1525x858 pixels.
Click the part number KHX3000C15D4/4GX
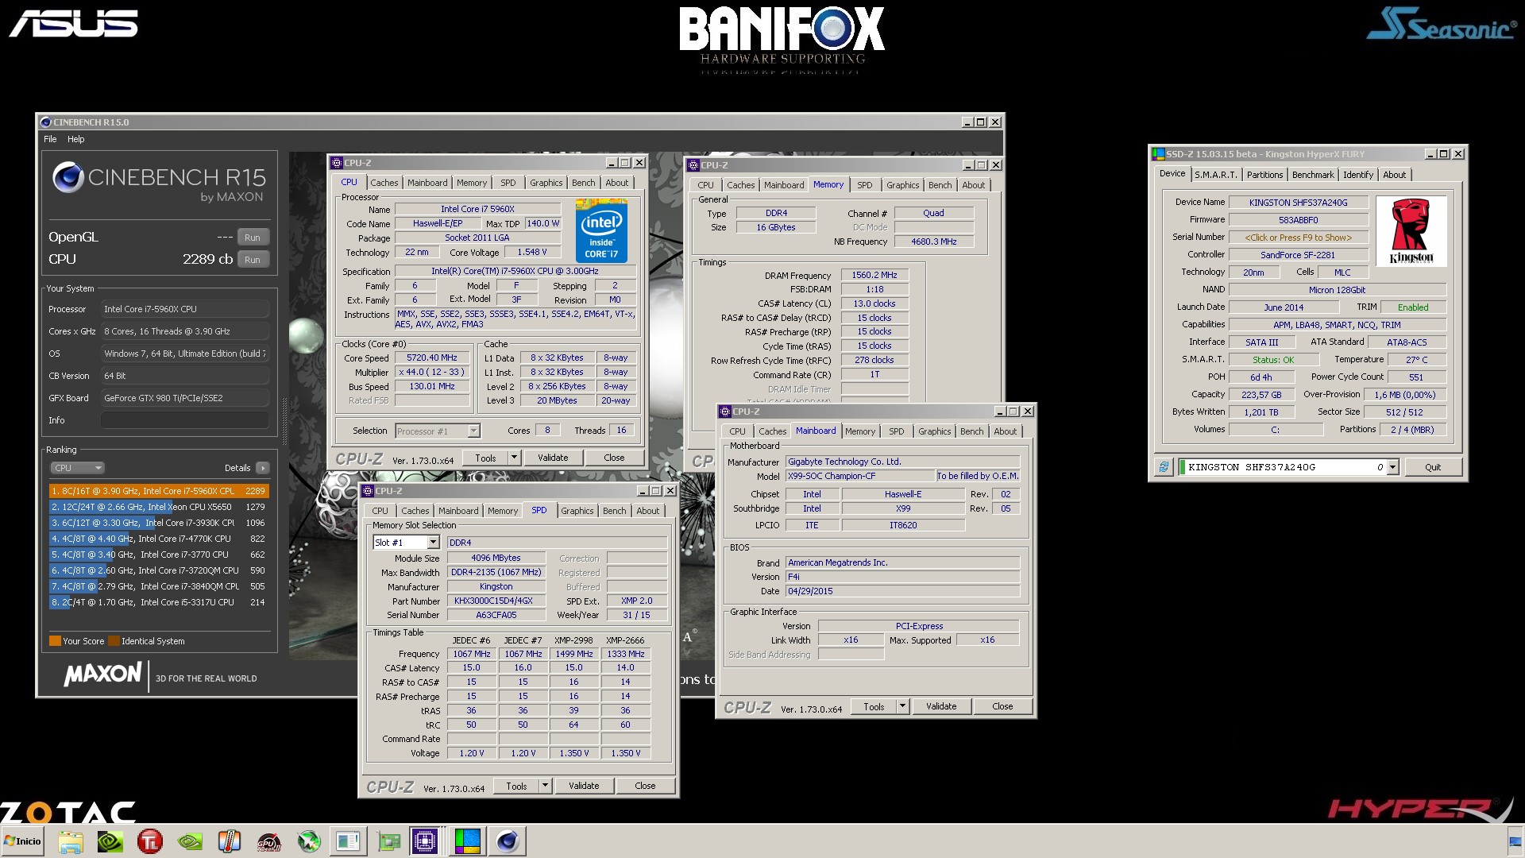pos(496,601)
